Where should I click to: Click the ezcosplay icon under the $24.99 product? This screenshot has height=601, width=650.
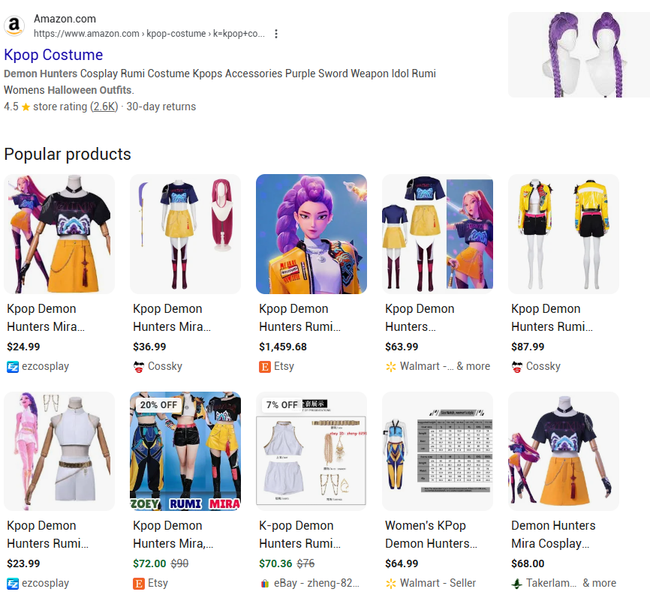[x=13, y=366]
